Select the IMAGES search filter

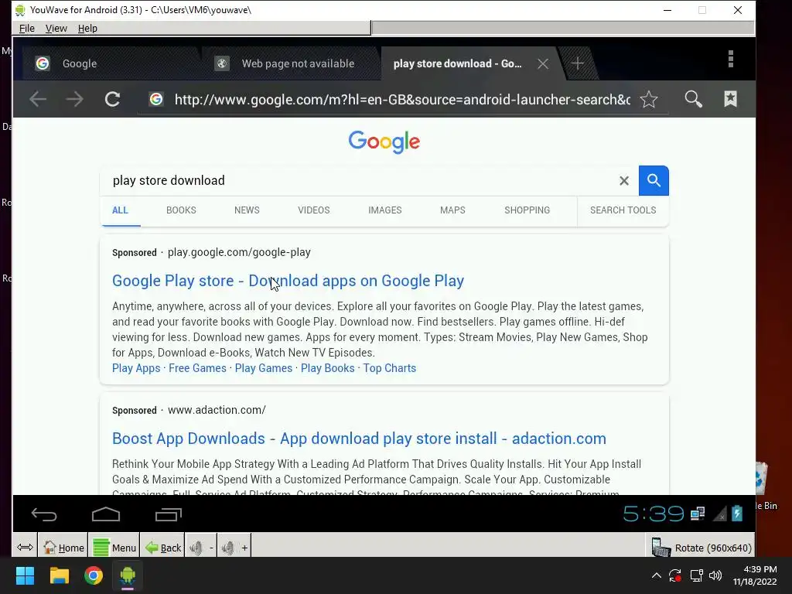pyautogui.click(x=385, y=210)
